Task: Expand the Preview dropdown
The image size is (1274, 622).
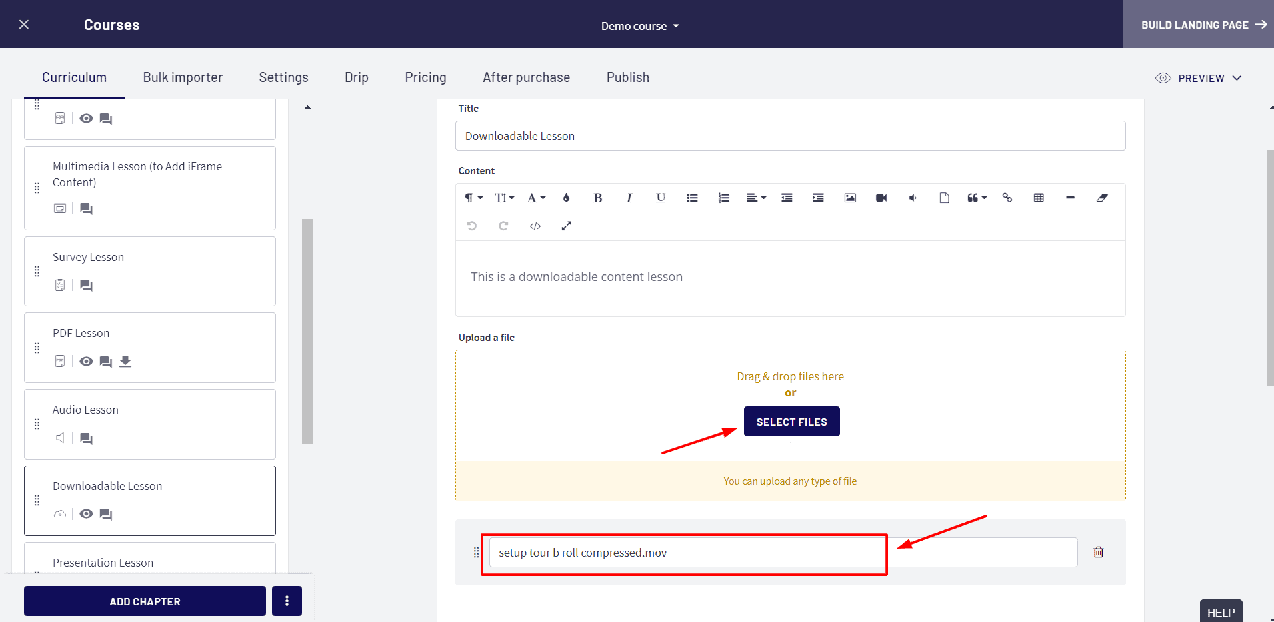Action: click(1199, 78)
